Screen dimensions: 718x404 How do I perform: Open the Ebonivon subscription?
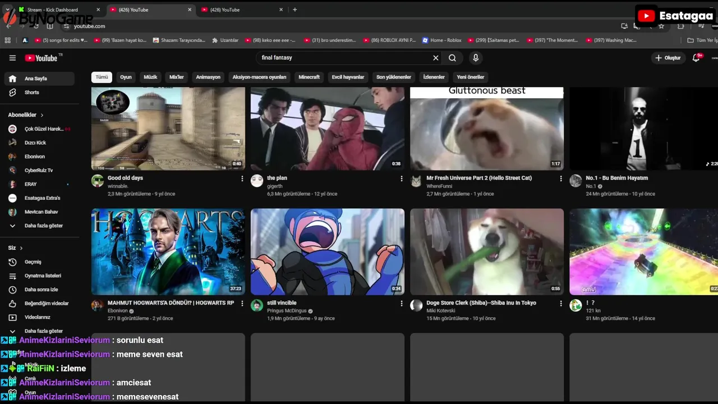click(39, 157)
